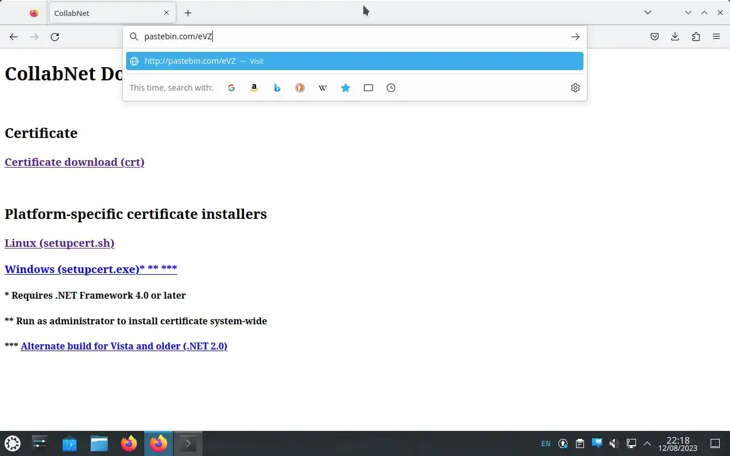Search in History clock icon
This screenshot has height=456, width=730.
click(x=391, y=88)
